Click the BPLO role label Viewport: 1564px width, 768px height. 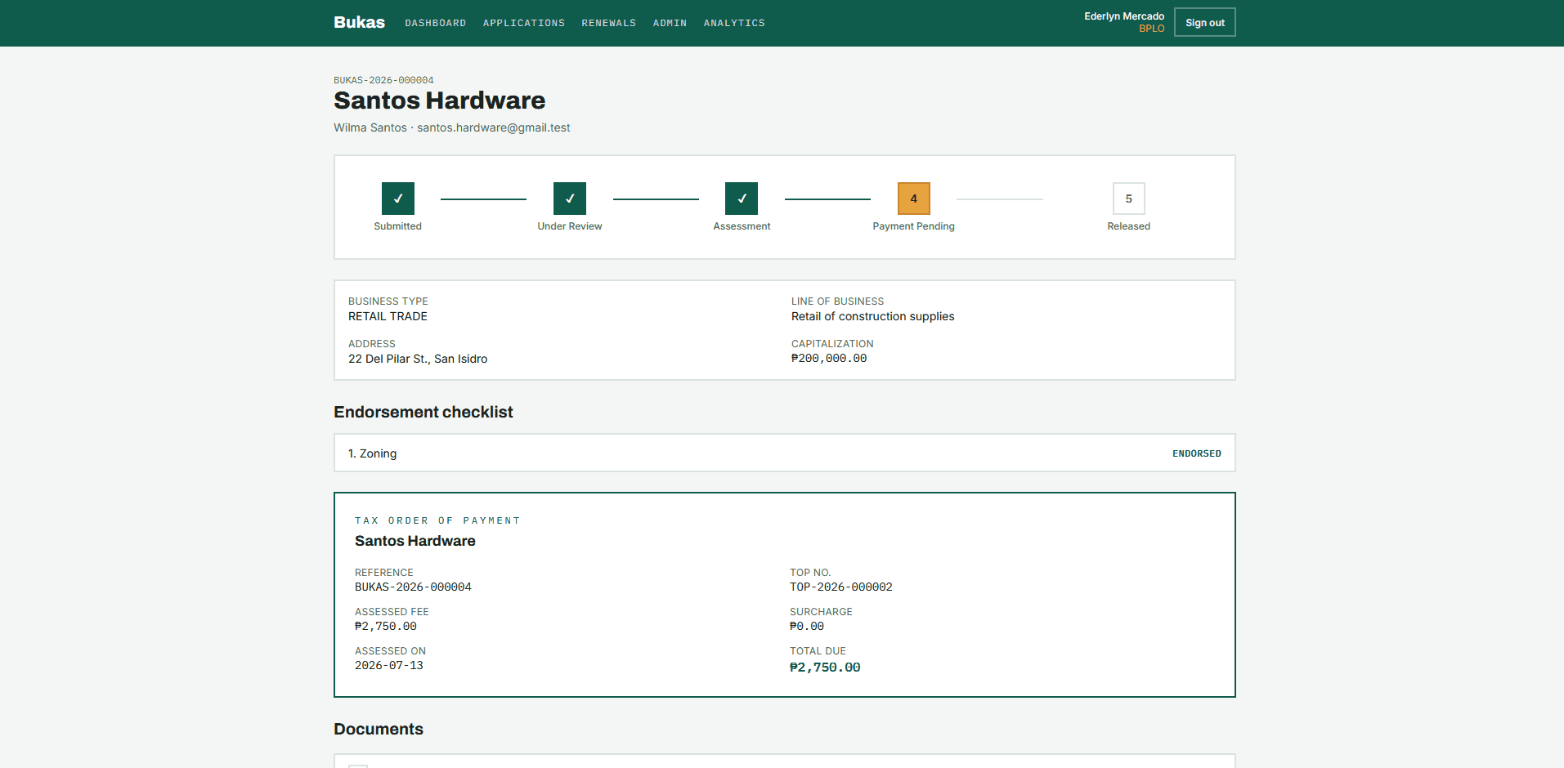tap(1151, 29)
